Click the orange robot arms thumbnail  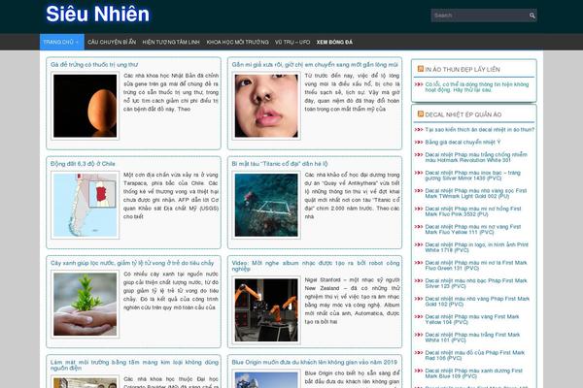pos(266,310)
